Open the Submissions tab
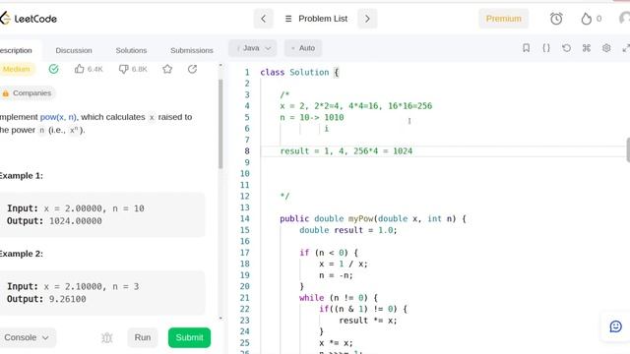 (x=192, y=50)
